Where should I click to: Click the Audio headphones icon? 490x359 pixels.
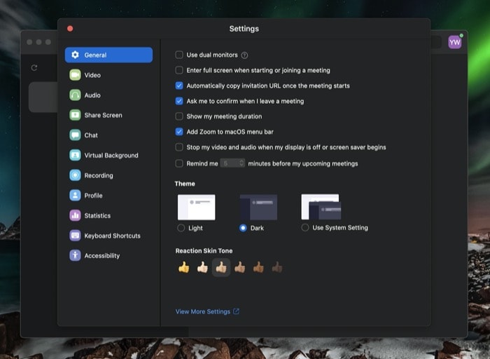[75, 95]
